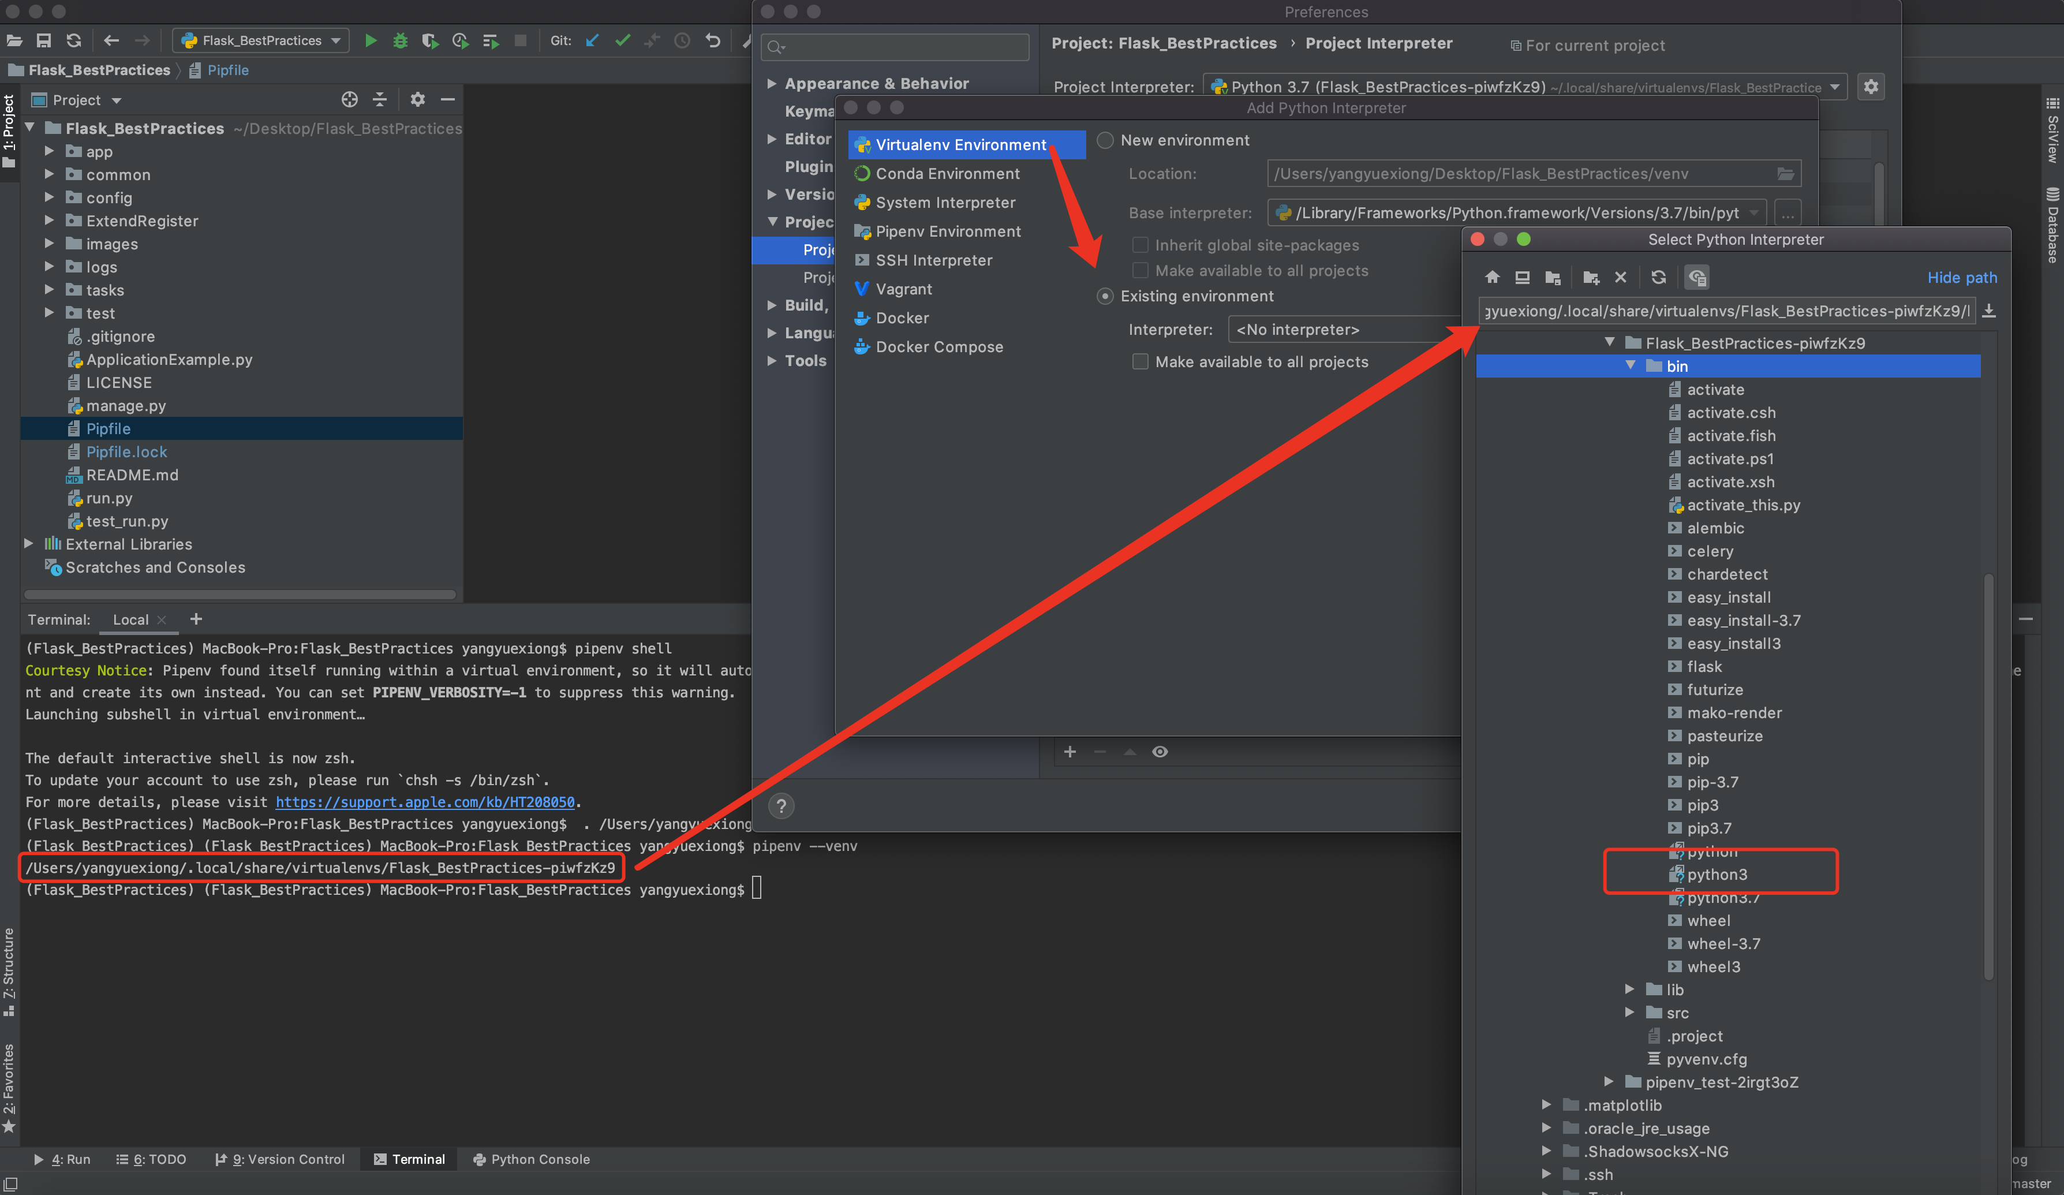Image resolution: width=2064 pixels, height=1195 pixels.
Task: Switch to the Python Console tab
Action: tap(531, 1158)
